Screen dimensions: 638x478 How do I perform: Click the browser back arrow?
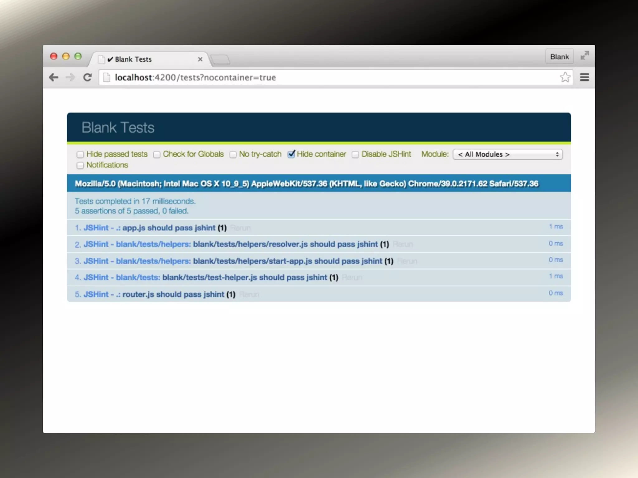tap(54, 77)
